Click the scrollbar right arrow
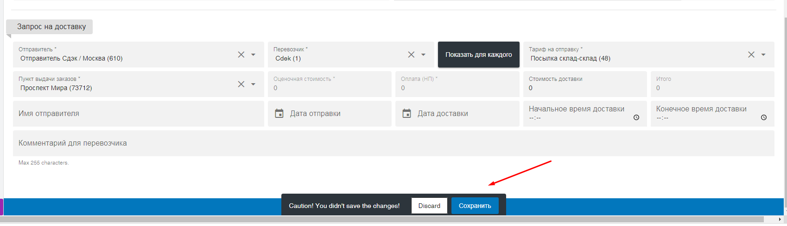The width and height of the screenshot is (787, 226). [780, 220]
